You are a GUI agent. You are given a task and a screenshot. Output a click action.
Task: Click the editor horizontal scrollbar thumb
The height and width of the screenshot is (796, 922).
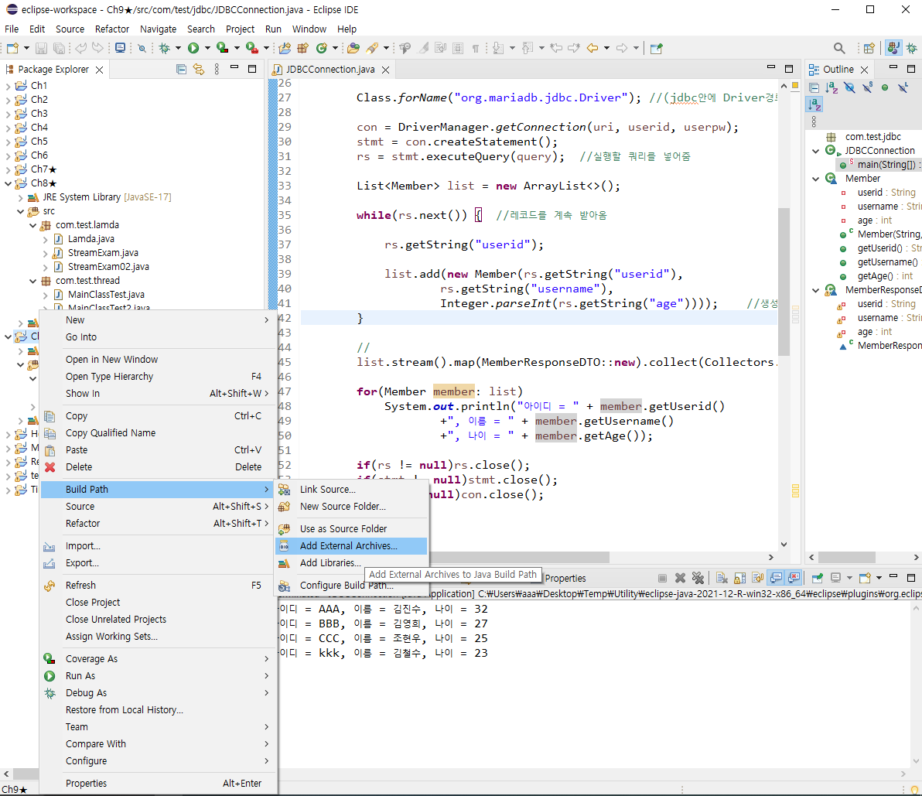point(518,557)
